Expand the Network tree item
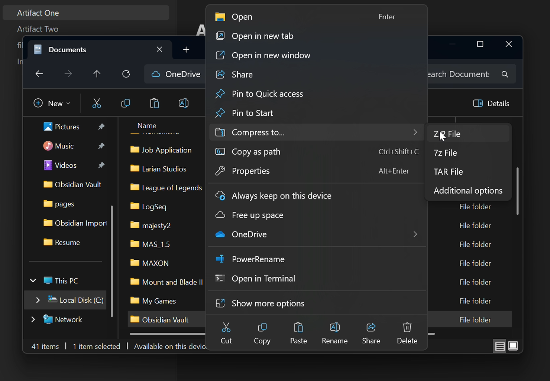Screen dimensions: 550x381 point(33,319)
